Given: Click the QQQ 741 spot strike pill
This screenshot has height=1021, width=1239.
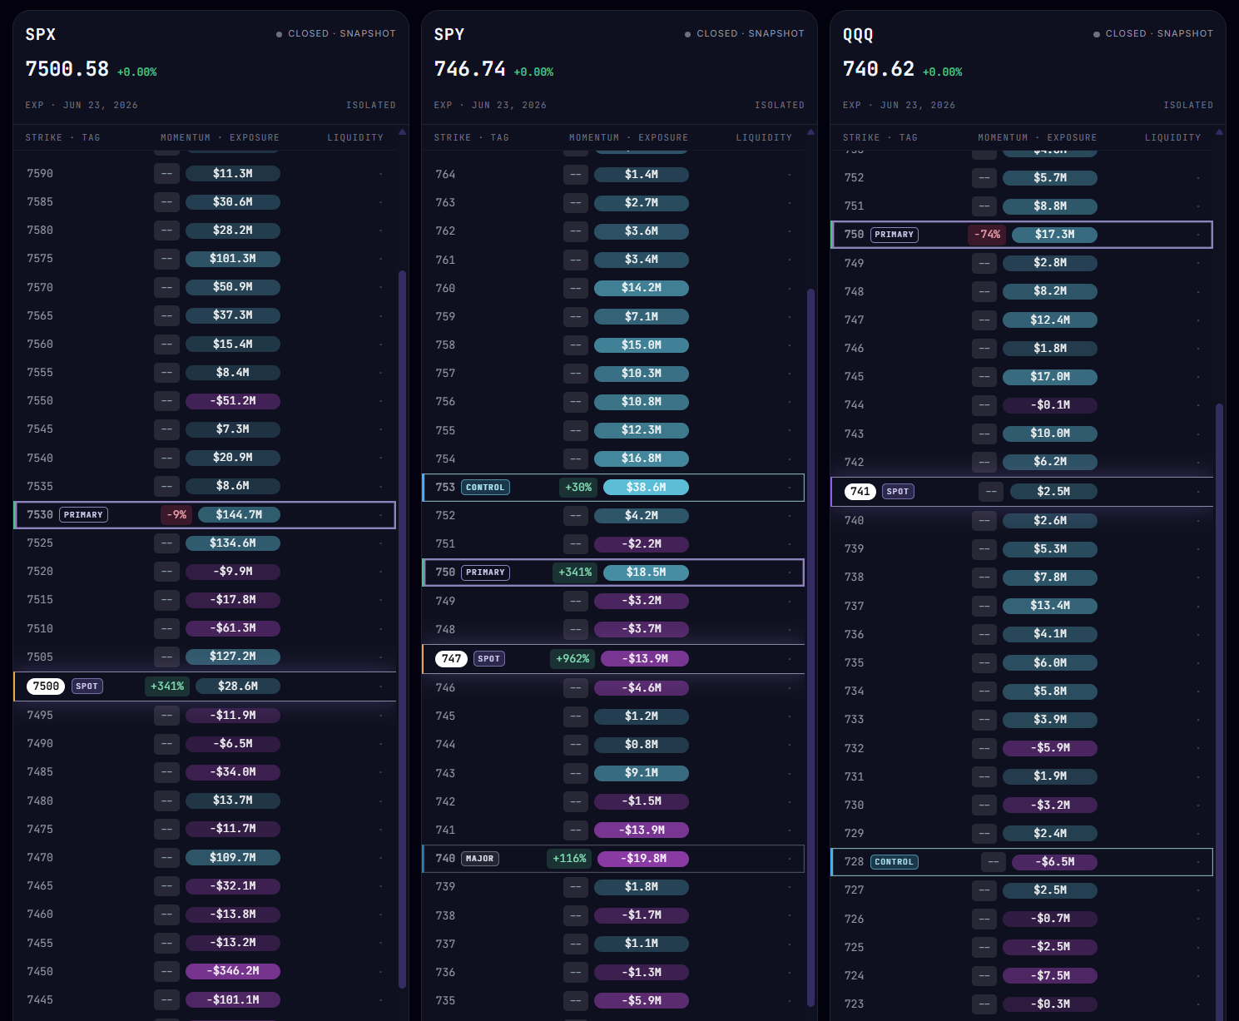Looking at the screenshot, I should [860, 492].
